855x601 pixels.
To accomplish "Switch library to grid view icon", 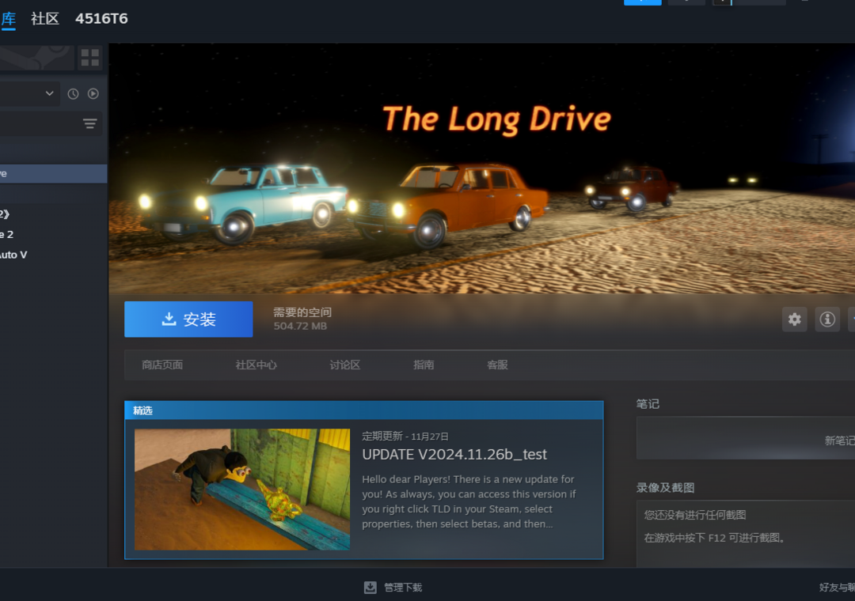I will tap(90, 57).
